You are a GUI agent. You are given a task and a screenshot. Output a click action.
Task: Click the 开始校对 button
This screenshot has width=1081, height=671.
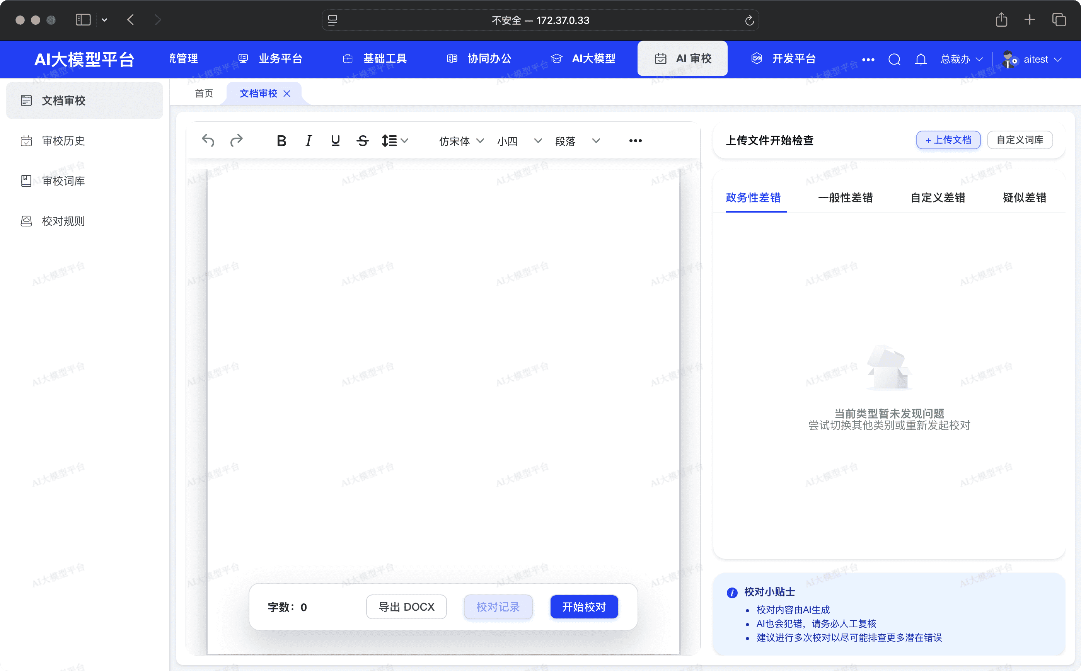click(584, 607)
